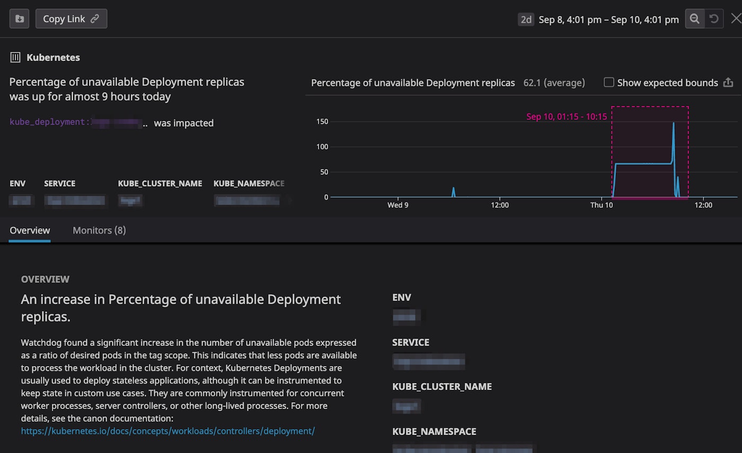This screenshot has height=453, width=742.
Task: Click the download/export icon button at top left
Action: (20, 19)
